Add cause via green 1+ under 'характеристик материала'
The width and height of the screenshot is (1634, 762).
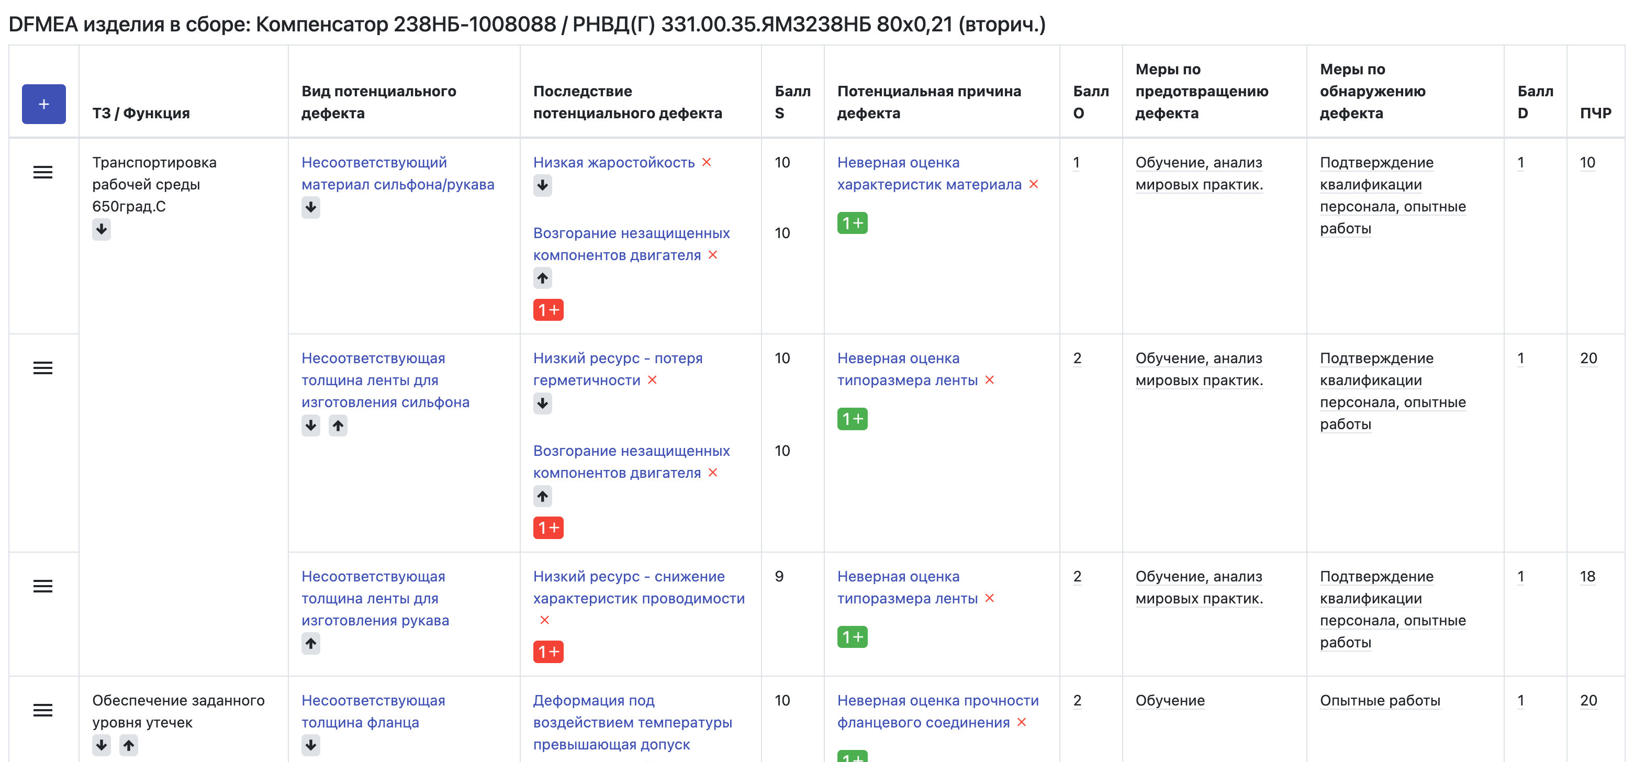click(x=853, y=223)
